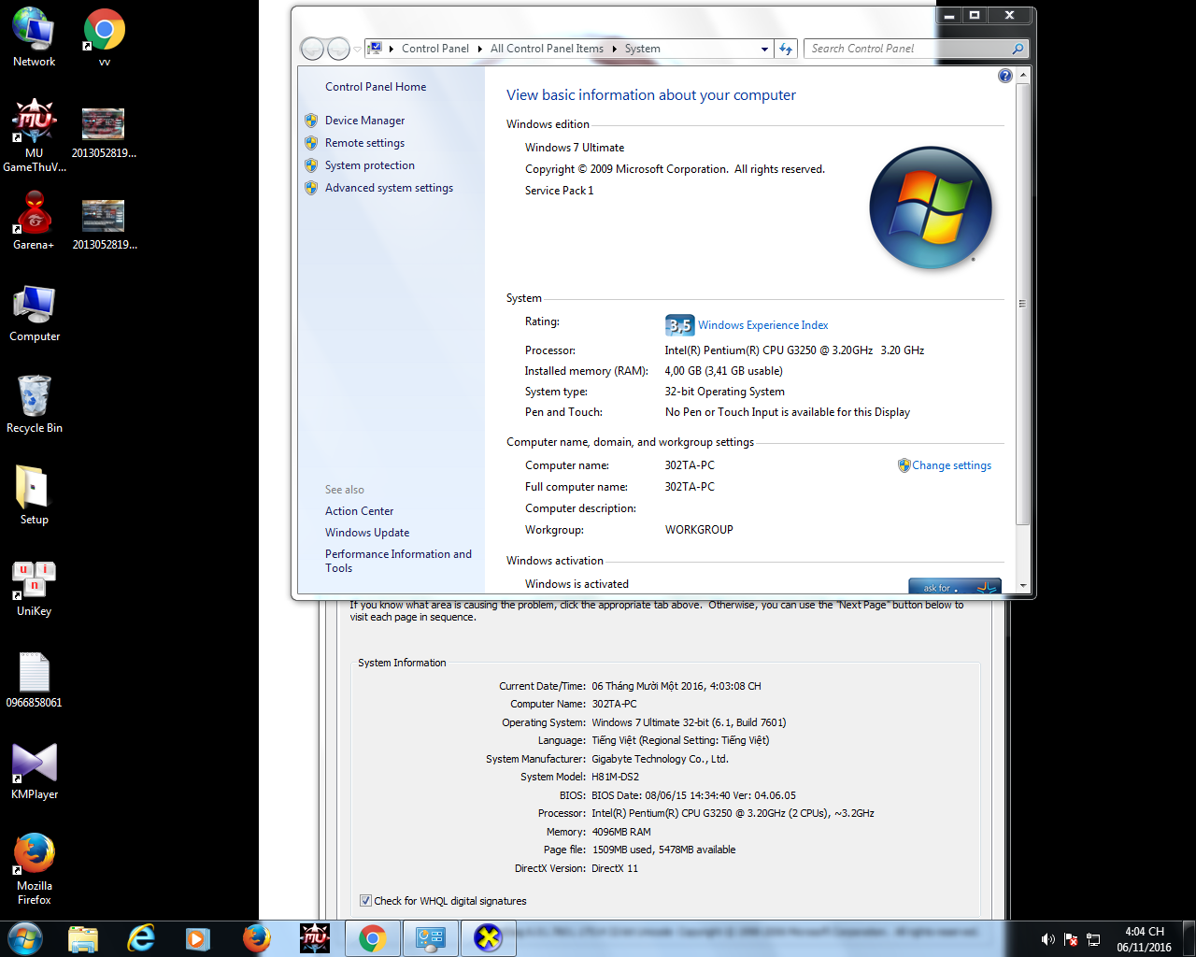Open Action Center under See also

click(359, 511)
